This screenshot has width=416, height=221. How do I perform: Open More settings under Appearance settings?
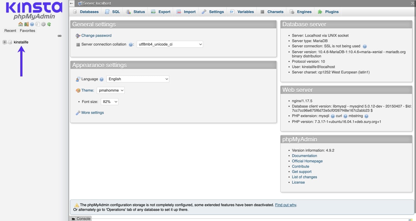click(x=92, y=112)
